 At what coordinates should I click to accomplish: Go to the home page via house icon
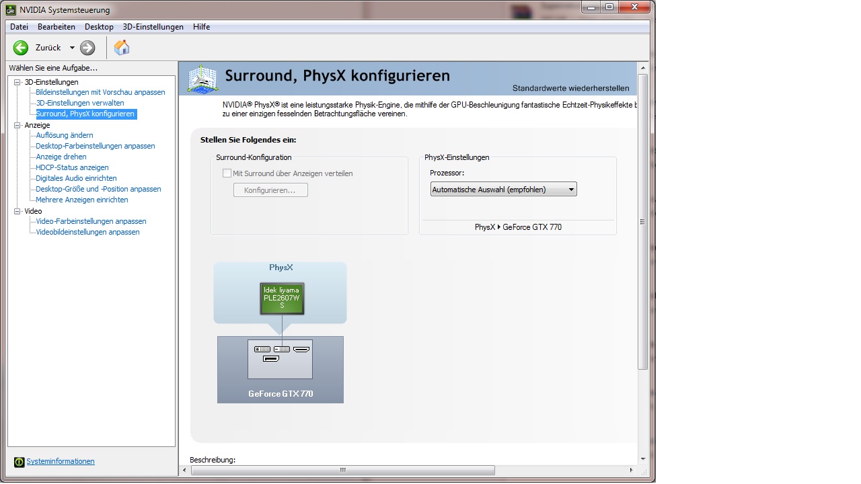point(122,47)
